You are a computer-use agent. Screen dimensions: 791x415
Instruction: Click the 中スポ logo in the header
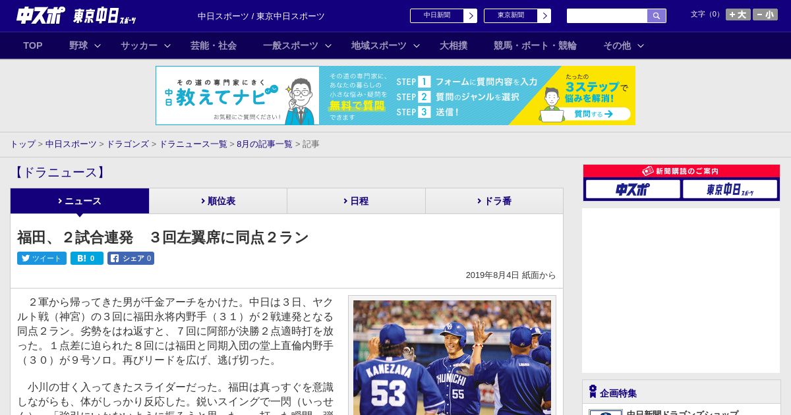coord(41,16)
